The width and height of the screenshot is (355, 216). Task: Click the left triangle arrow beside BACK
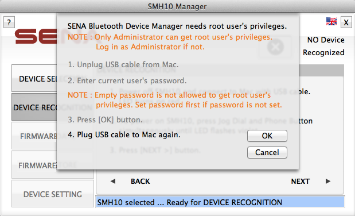point(113,181)
